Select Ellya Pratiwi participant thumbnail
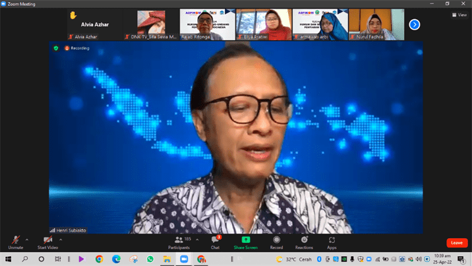 [264, 24]
